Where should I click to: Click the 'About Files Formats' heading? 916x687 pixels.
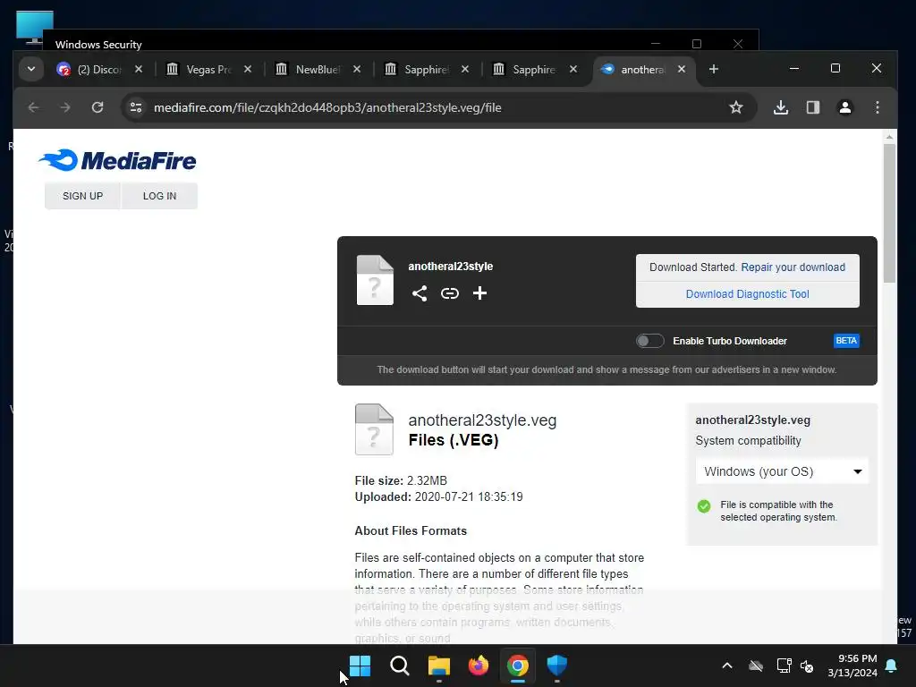(x=411, y=530)
